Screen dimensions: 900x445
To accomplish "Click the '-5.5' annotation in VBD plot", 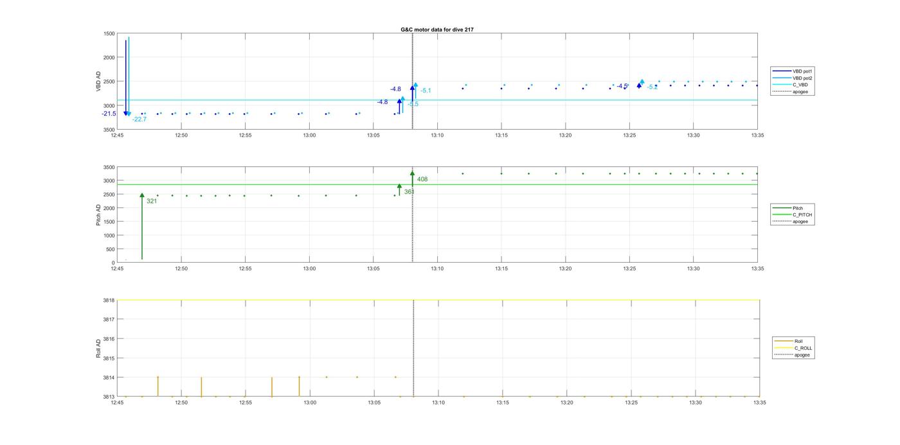I will tap(413, 105).
